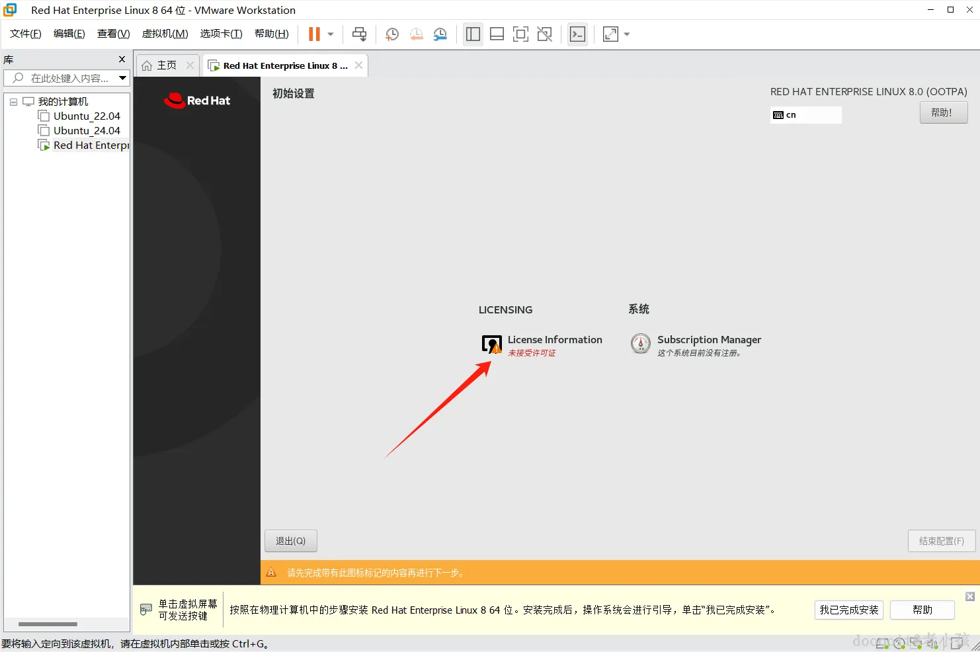
Task: Click the Red Hat logo
Action: point(197,101)
